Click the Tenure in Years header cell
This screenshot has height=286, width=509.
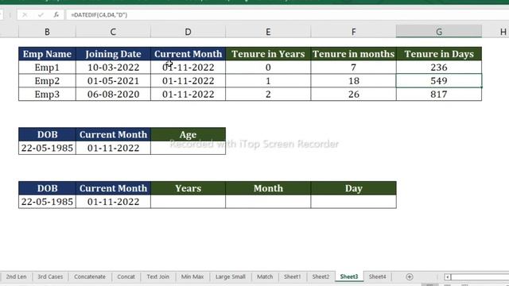pos(268,54)
